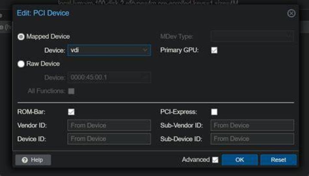This screenshot has height=176, width=309.
Task: Confirm with the OK button
Action: 239,160
